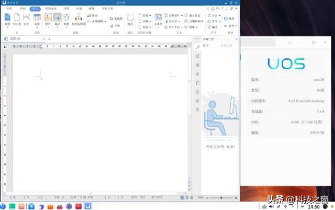Screen dimensions: 335x210
Task: Insert a bookmark
Action: 115,26
